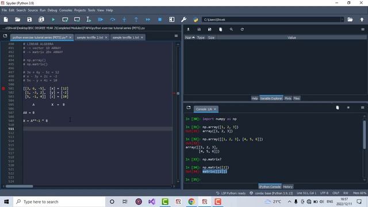Import data in Variable Explorer
The image size is (368, 207).
(x=188, y=29)
